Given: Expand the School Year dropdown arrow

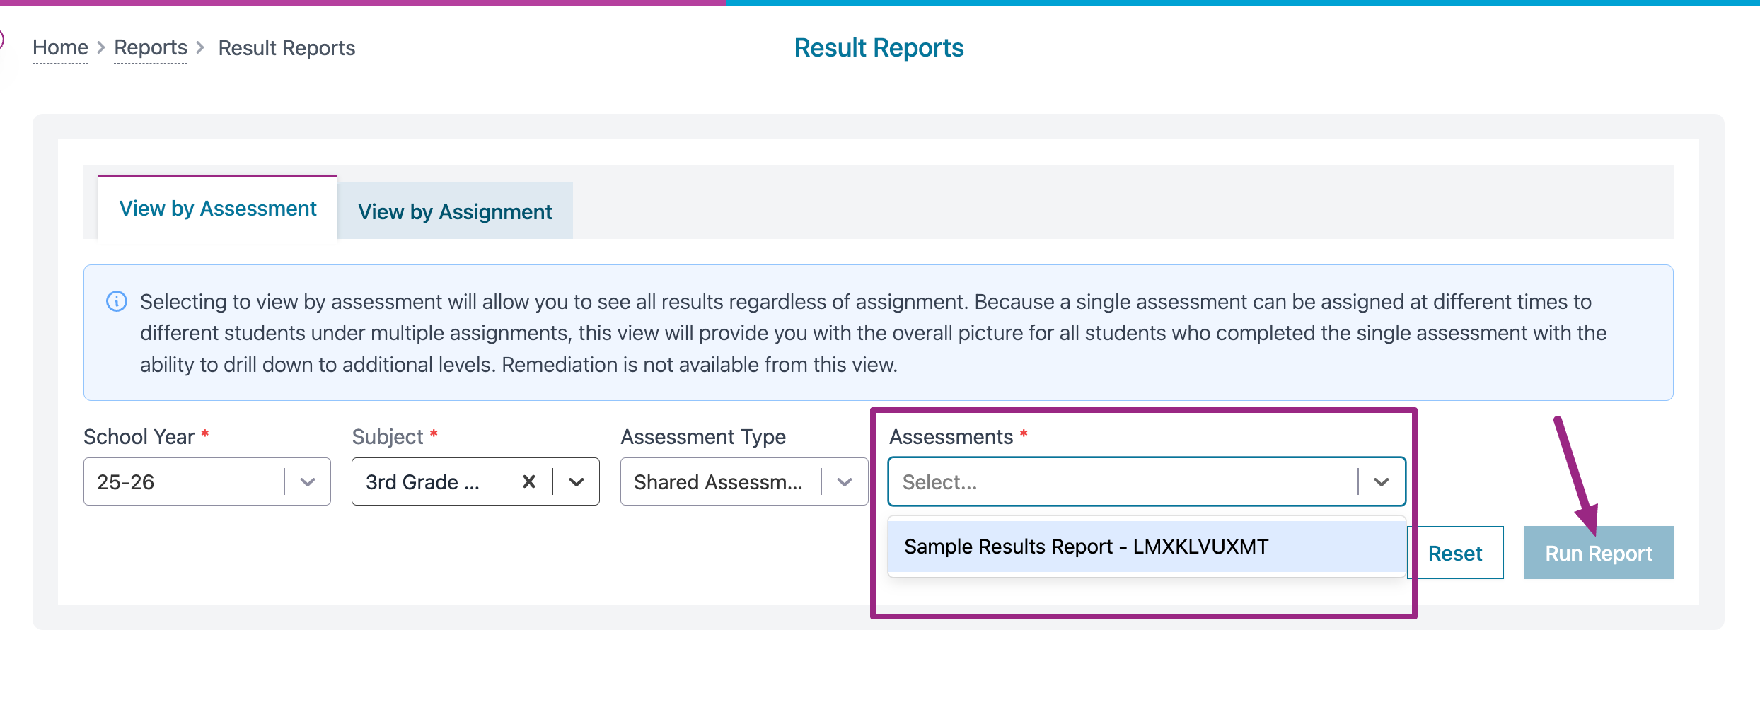Looking at the screenshot, I should coord(307,481).
